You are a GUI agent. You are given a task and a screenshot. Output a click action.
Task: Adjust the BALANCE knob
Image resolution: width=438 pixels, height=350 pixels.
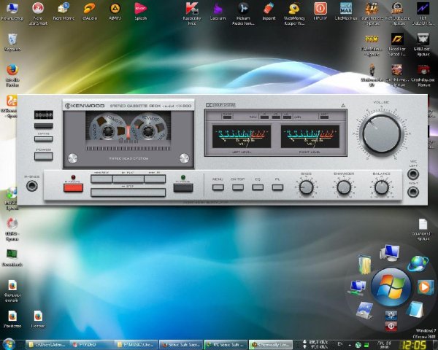[382, 187]
